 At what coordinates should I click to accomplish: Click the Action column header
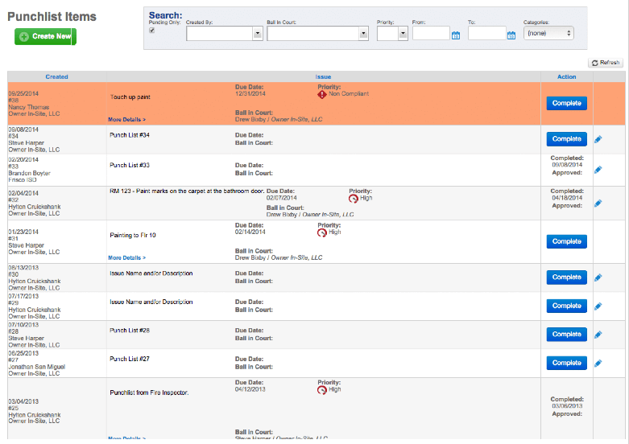point(566,76)
